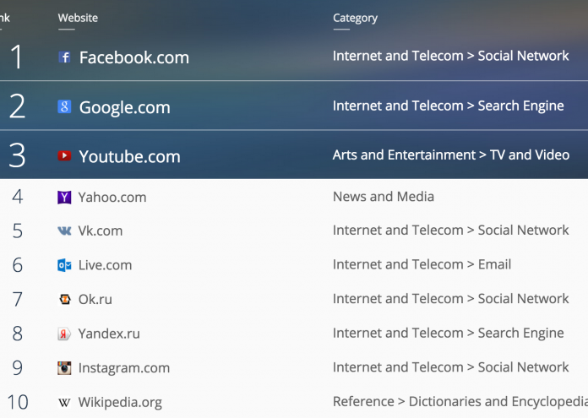
Task: Click Yandex's Search Engine category text
Action: pos(448,333)
